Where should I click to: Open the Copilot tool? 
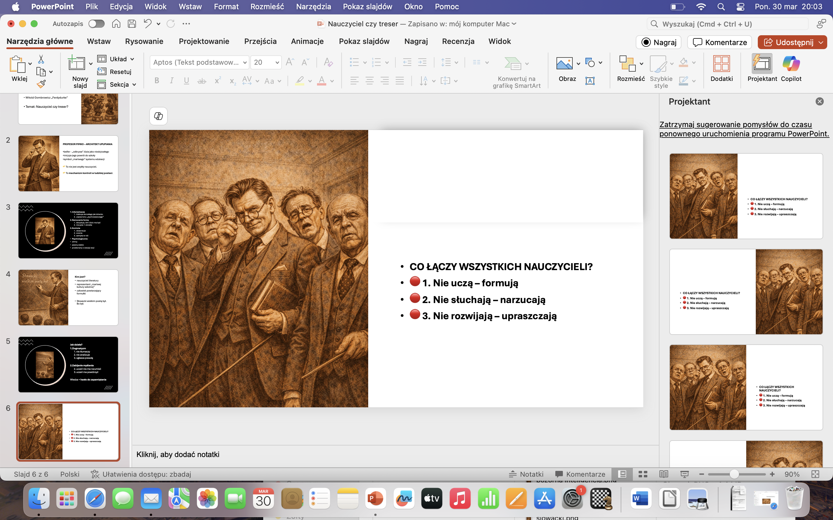click(x=791, y=64)
